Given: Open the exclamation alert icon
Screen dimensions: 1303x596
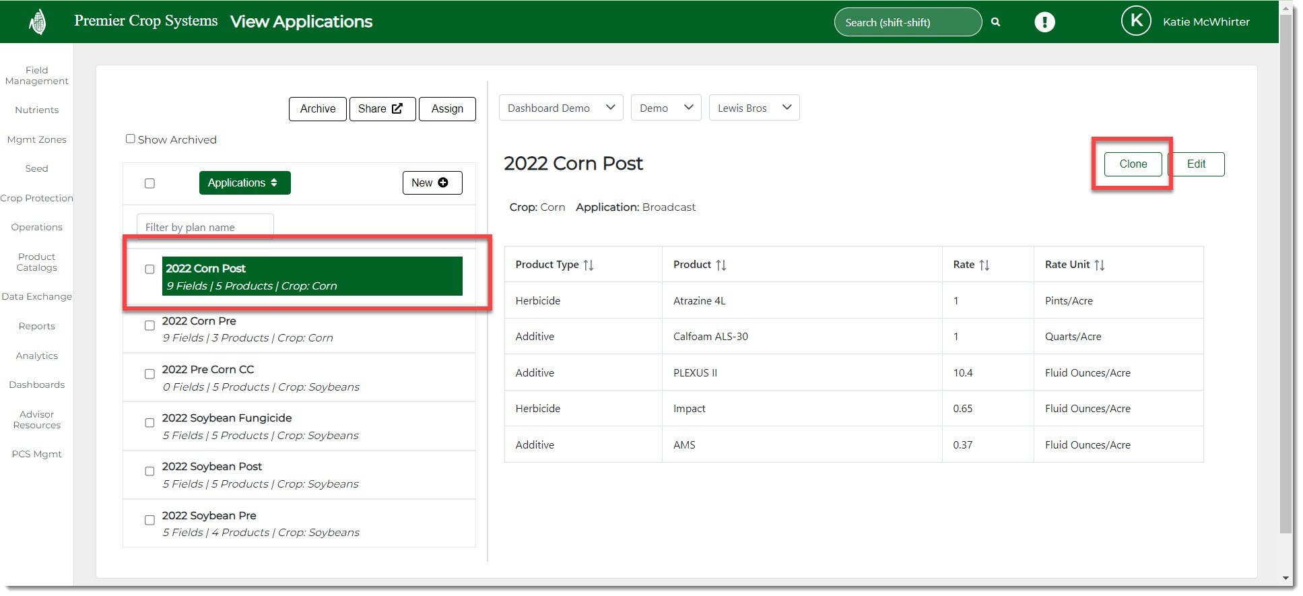Looking at the screenshot, I should coord(1044,22).
